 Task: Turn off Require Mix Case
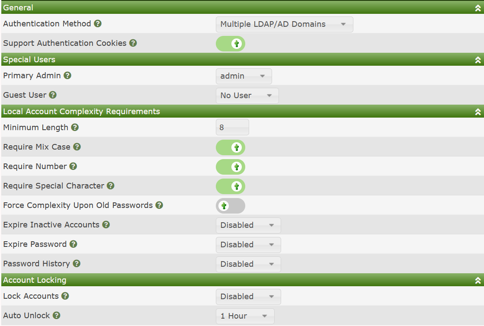(231, 147)
